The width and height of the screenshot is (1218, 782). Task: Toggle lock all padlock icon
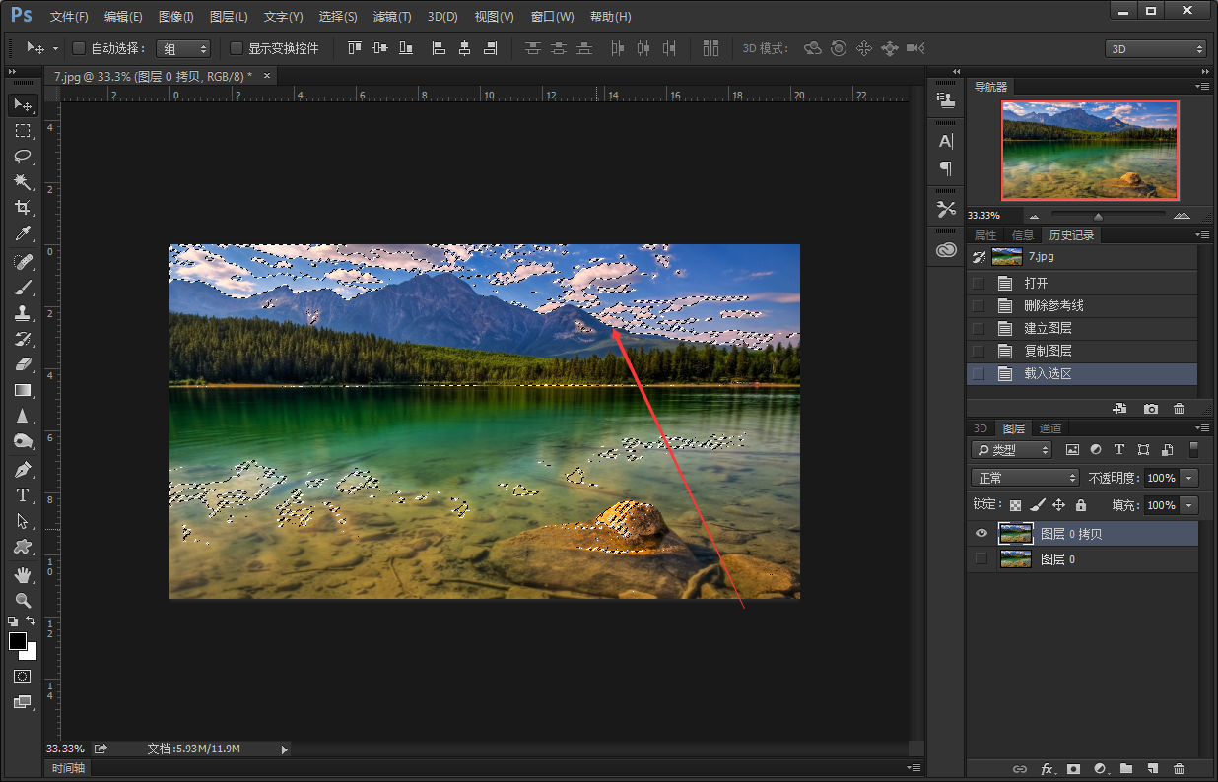tap(1080, 505)
